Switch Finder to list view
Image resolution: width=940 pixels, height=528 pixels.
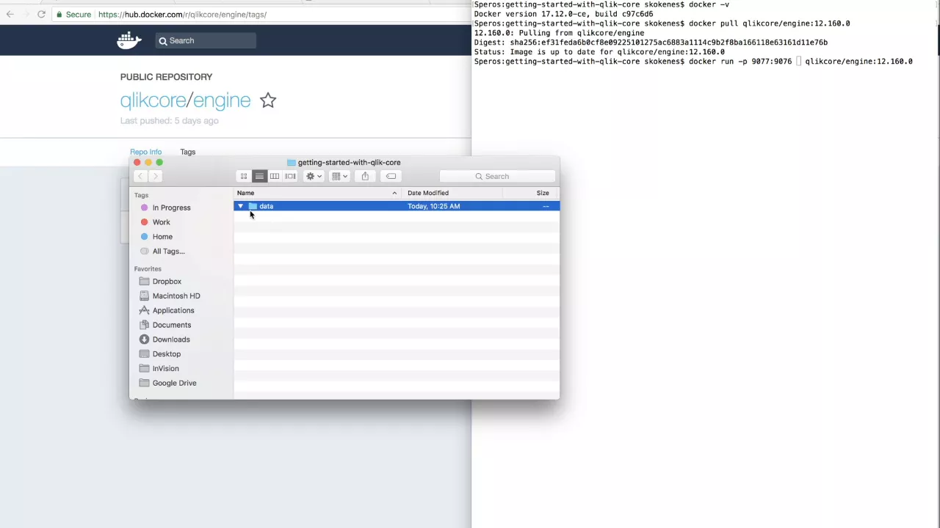(259, 176)
